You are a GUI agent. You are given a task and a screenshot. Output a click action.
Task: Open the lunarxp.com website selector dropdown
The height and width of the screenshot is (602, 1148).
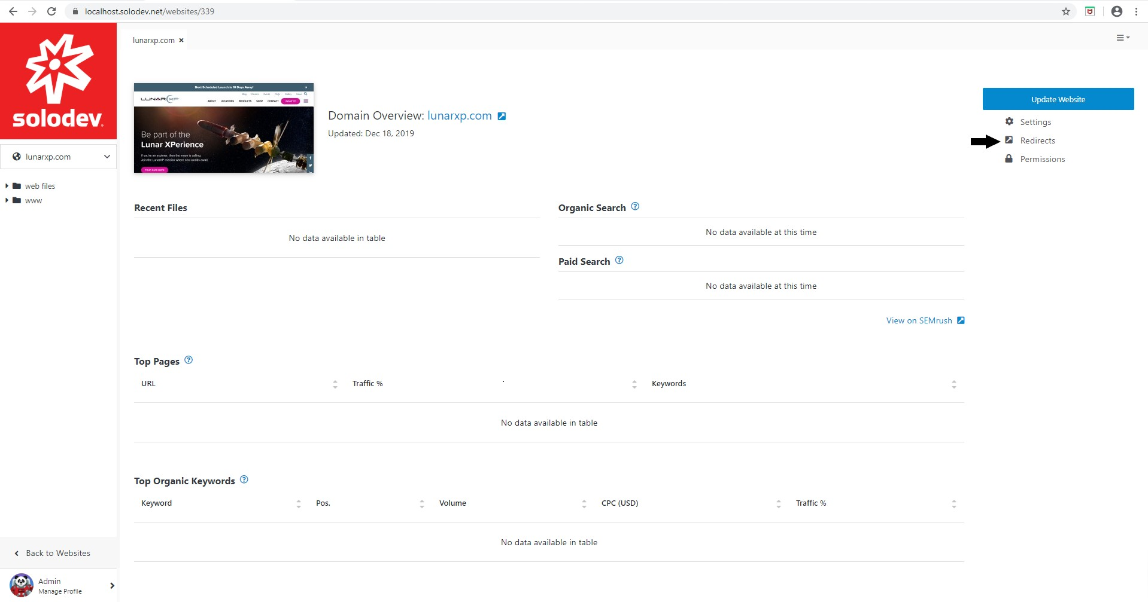(x=58, y=157)
